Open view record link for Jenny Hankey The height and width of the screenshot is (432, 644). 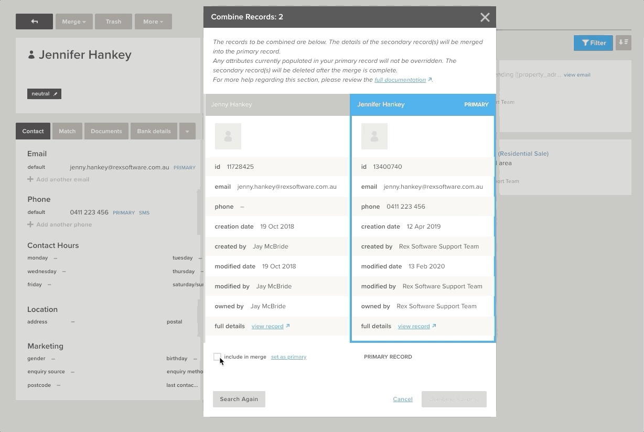point(267,326)
